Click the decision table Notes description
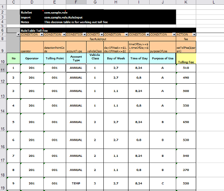This screenshot has width=224, height=191. pos(76,22)
